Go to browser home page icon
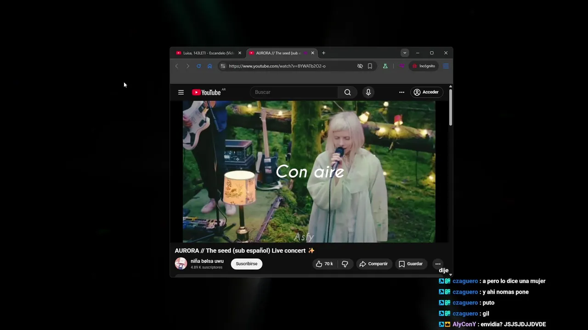Viewport: 588px width, 330px height. 209,66
